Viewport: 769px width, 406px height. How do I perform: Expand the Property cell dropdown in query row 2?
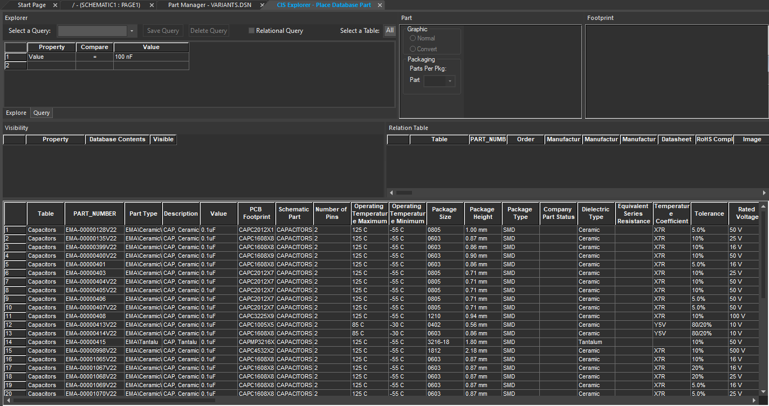click(51, 66)
